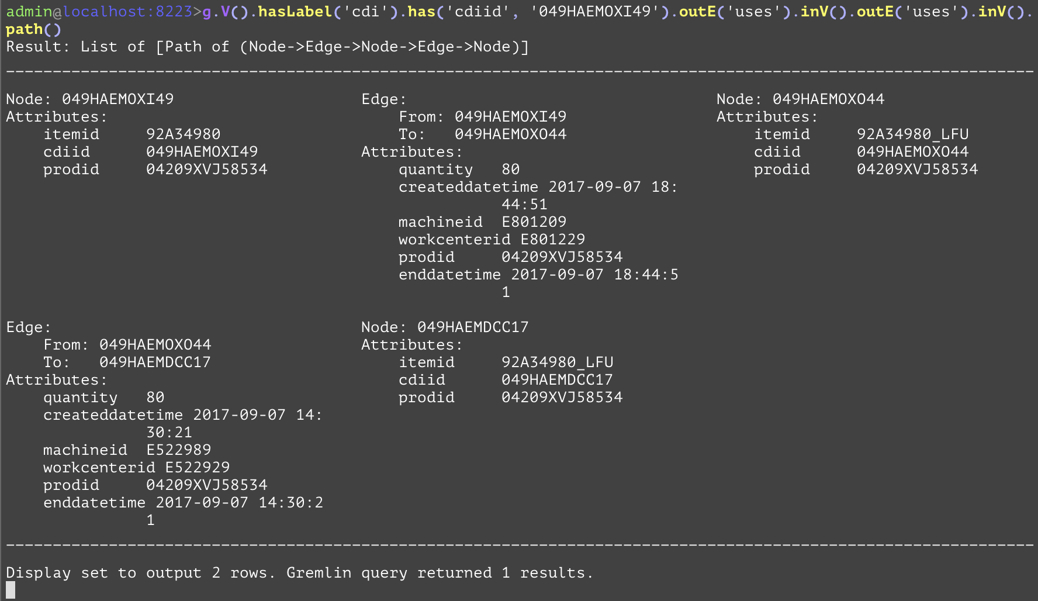The width and height of the screenshot is (1038, 601).
Task: Click workcenterid value E801229
Action: coord(552,240)
